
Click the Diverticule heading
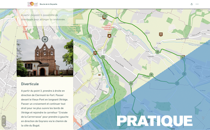(x=30, y=84)
